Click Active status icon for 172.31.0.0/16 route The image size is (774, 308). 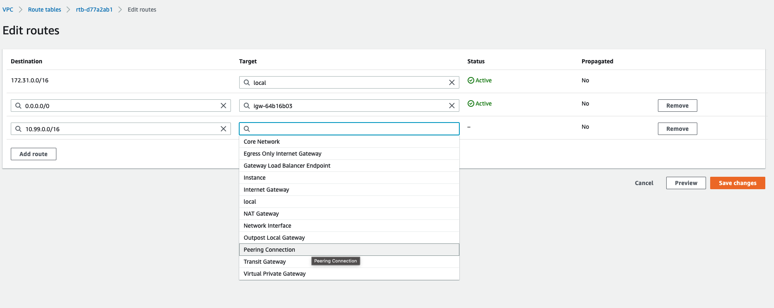click(471, 80)
